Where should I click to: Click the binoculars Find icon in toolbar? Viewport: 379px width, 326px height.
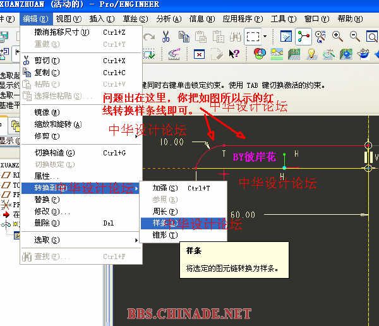coord(236,37)
